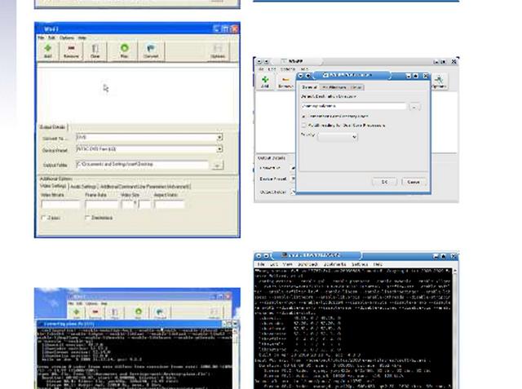Click Remove icon in small WinFF above command prompt
The height and width of the screenshot is (389, 522).
coord(95,313)
